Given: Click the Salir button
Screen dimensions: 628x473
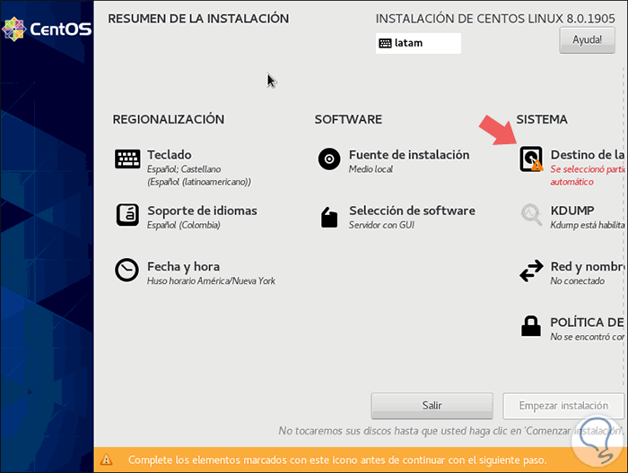Looking at the screenshot, I should tap(432, 406).
